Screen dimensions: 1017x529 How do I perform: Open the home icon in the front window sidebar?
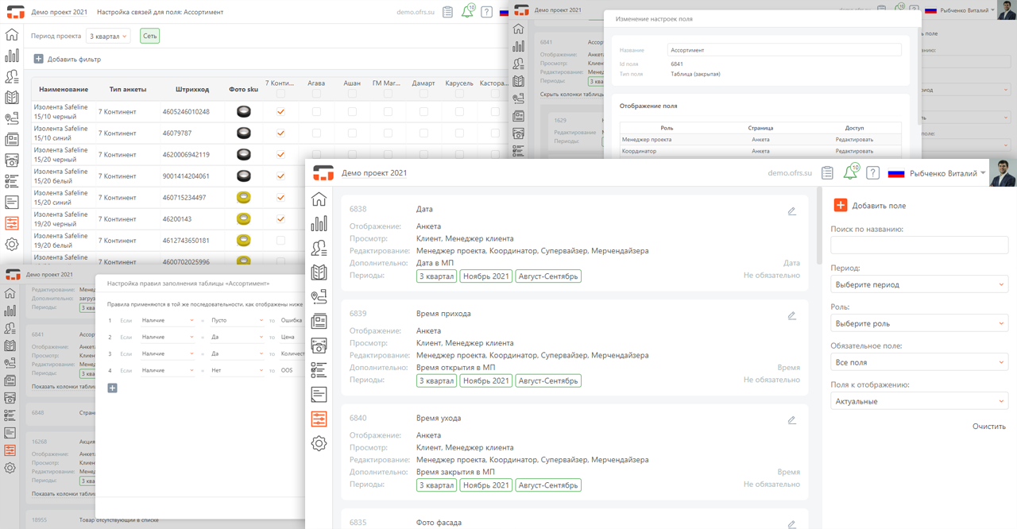[319, 199]
